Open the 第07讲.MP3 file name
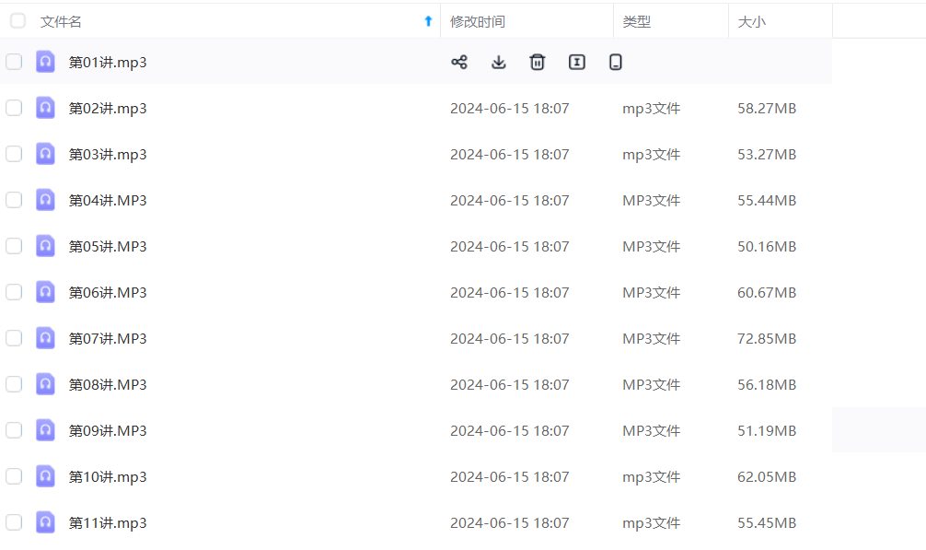Viewport: 926px width, 550px height. (108, 338)
